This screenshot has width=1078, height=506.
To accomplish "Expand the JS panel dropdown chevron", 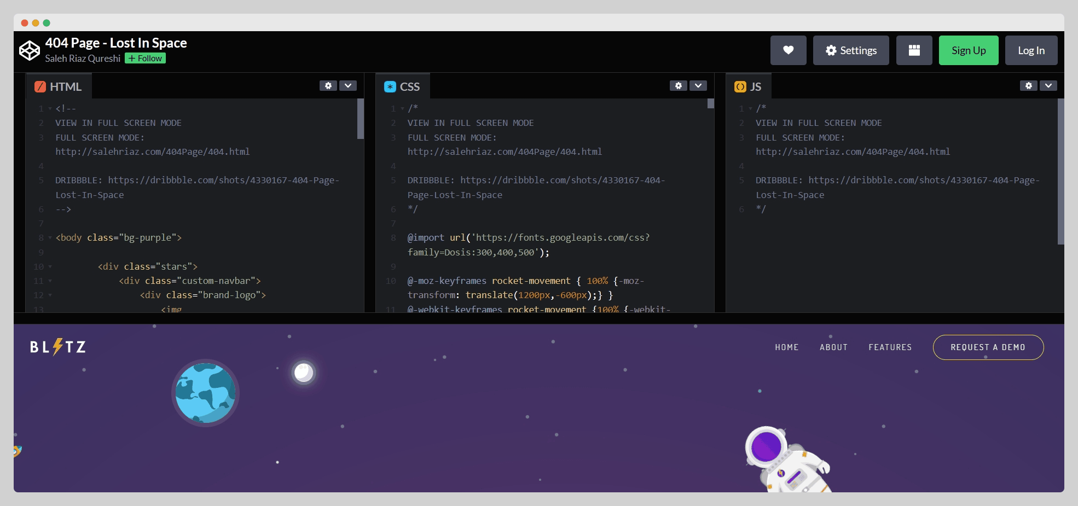I will tap(1048, 86).
